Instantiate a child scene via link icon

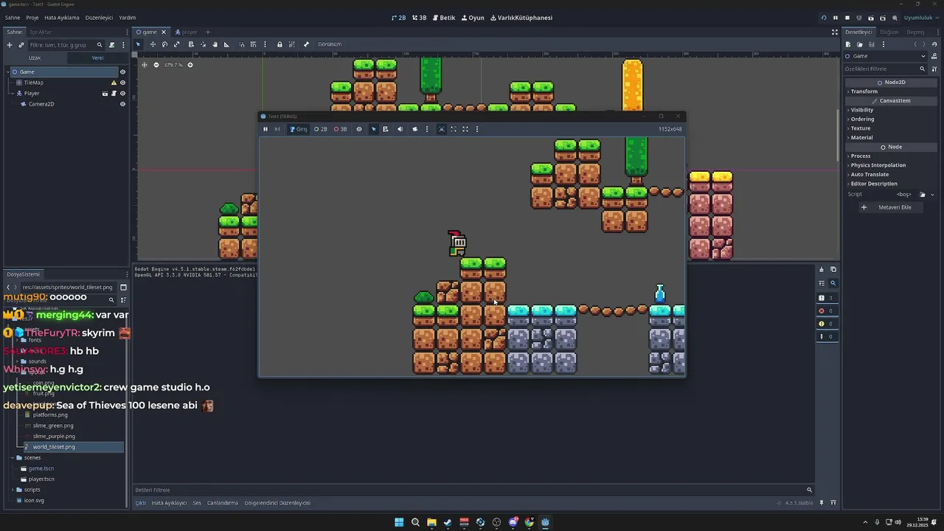coord(21,45)
